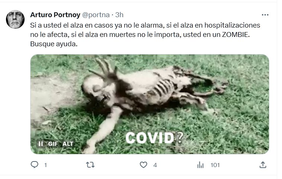This screenshot has width=282, height=179.
Task: Click the tweet text about ZOMBIE
Action: pos(145,34)
